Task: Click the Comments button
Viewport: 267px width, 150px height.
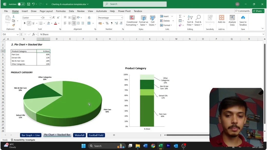Action: click(x=242, y=11)
